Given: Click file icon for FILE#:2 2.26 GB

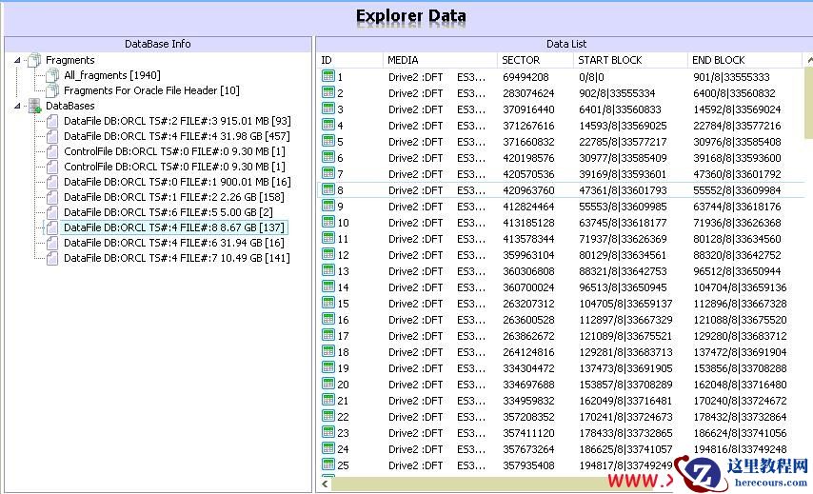Looking at the screenshot, I should [x=51, y=197].
